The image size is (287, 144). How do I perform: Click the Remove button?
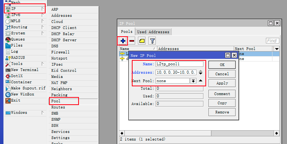[x=222, y=112]
